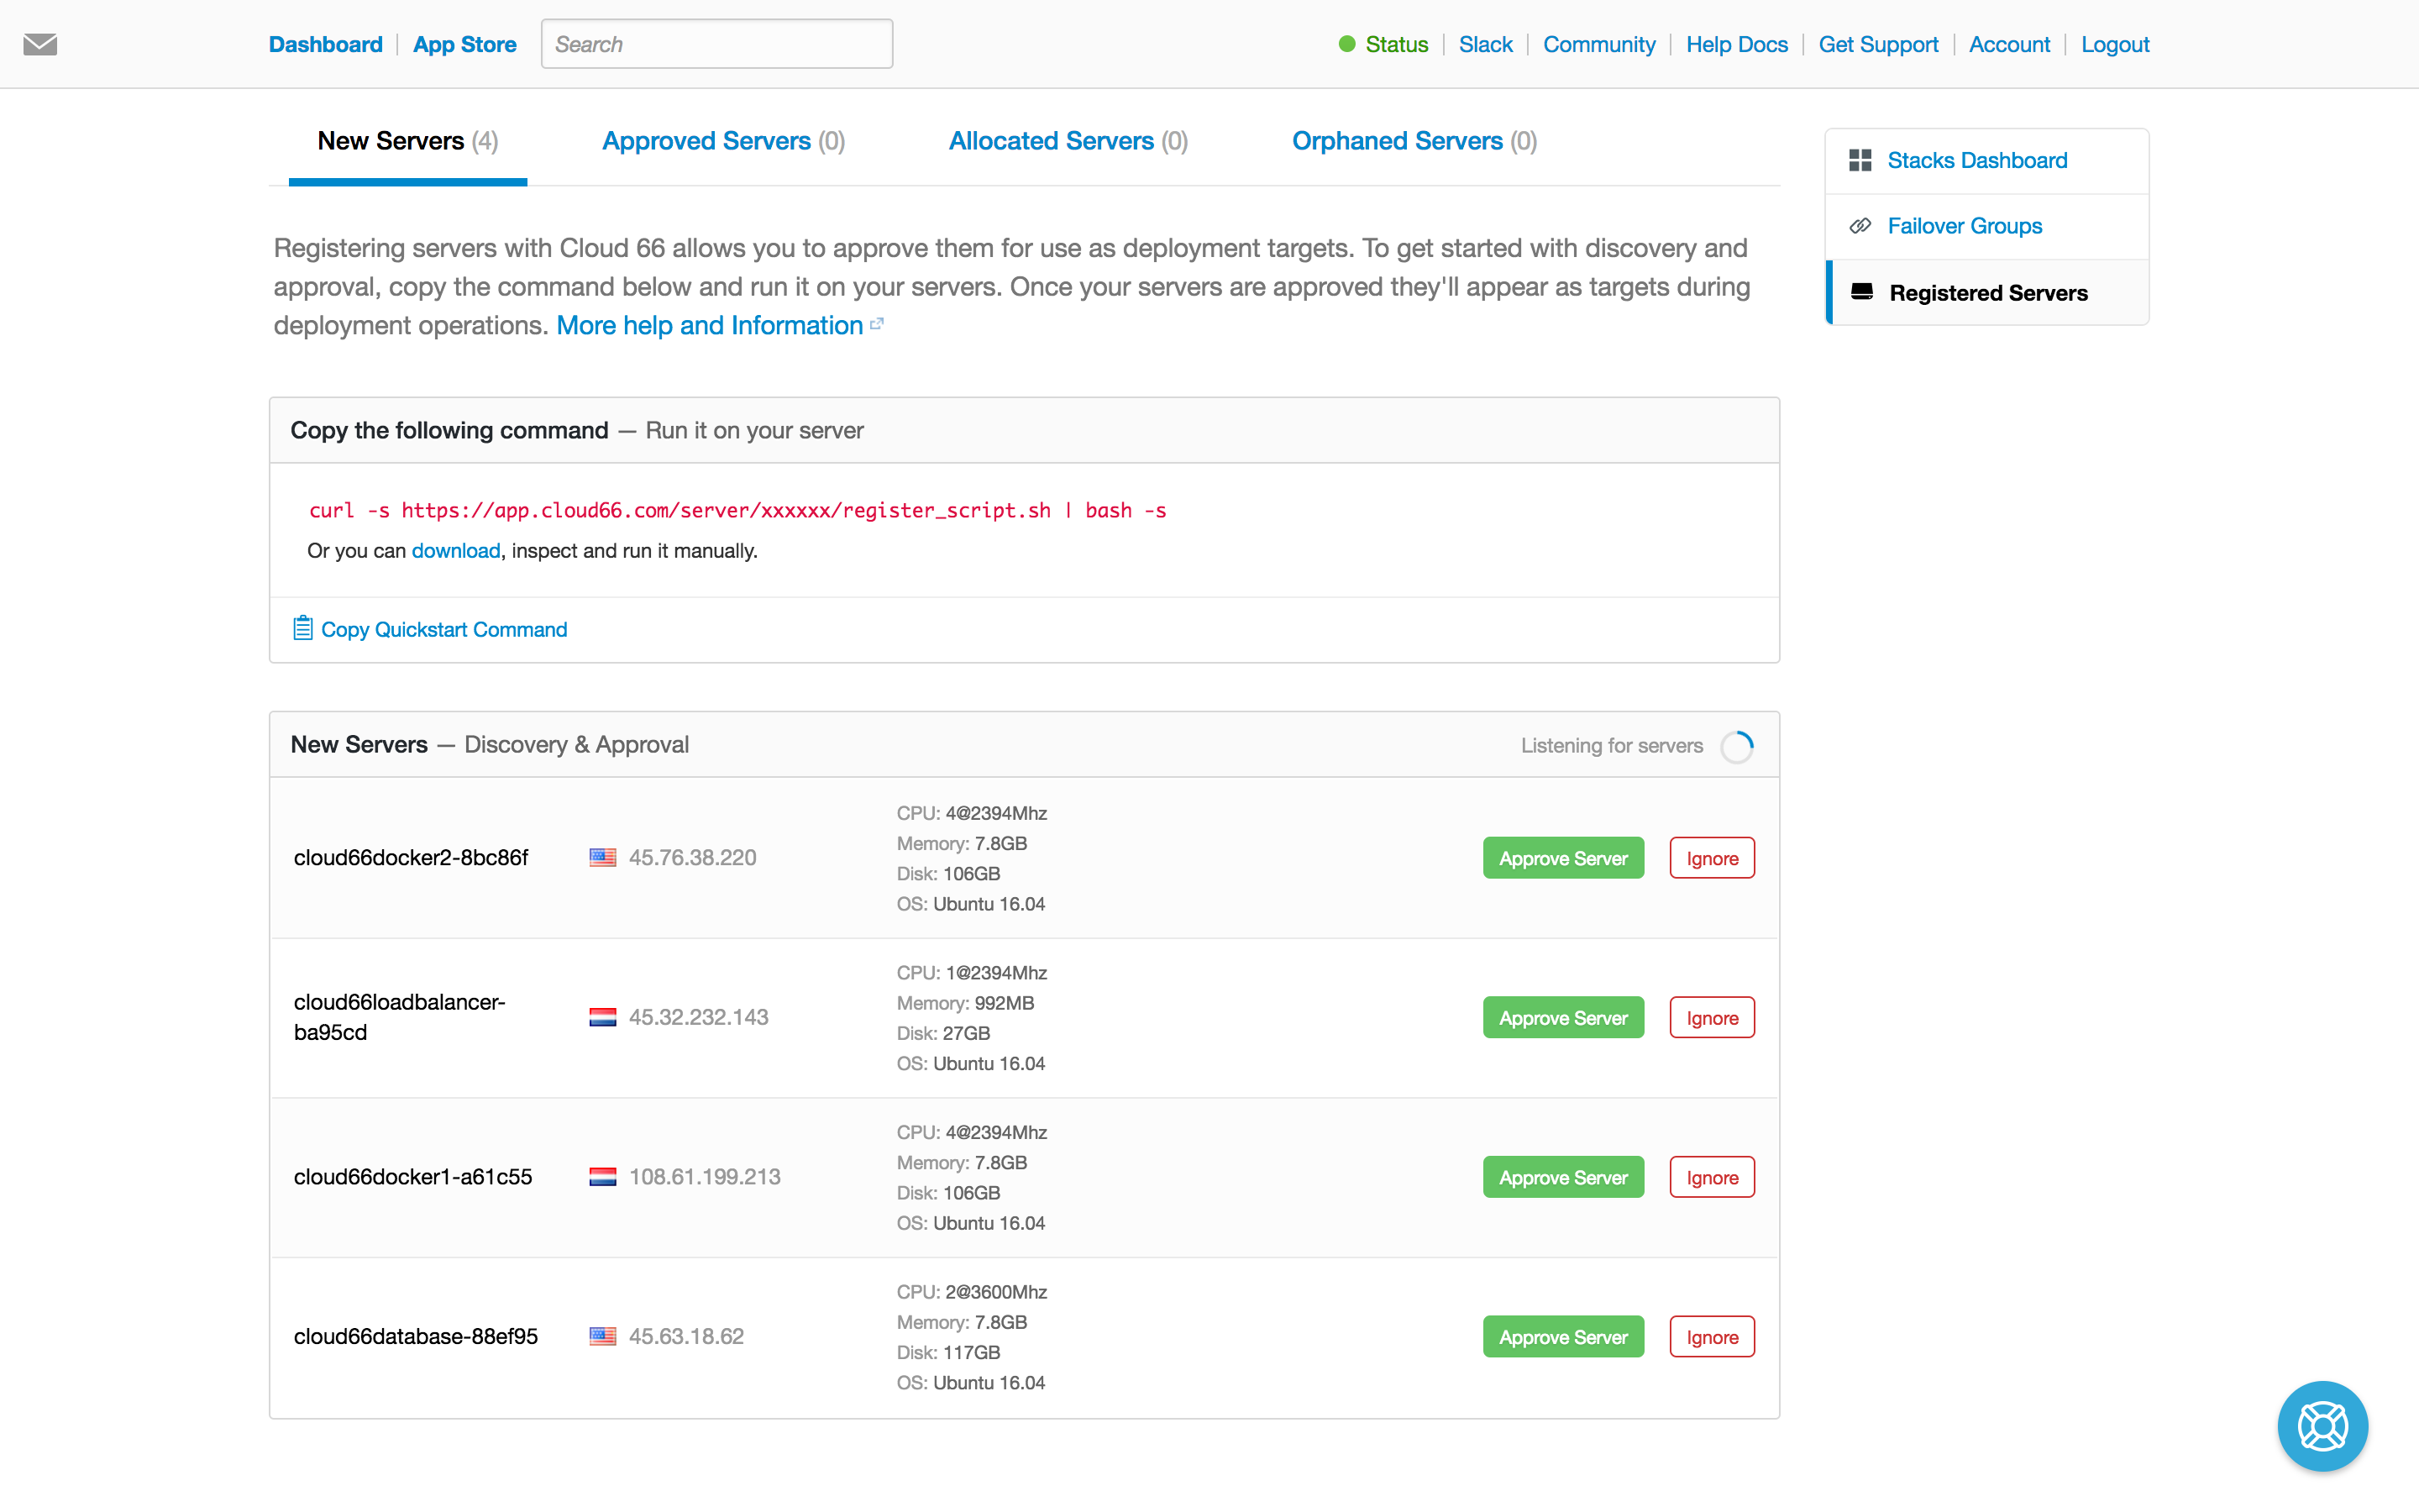Approve Server cloud66docker2-8bc86f
The width and height of the screenshot is (2419, 1512).
1563,858
